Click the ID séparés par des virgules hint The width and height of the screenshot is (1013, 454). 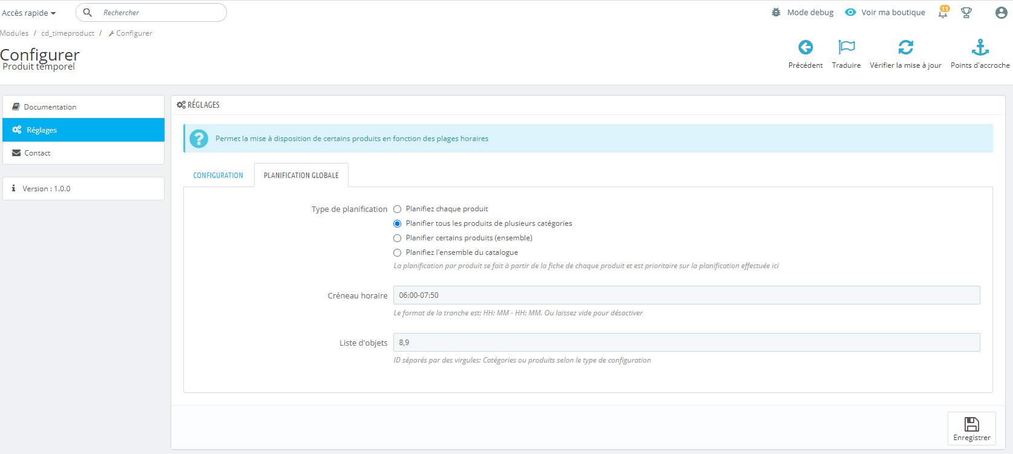click(522, 360)
